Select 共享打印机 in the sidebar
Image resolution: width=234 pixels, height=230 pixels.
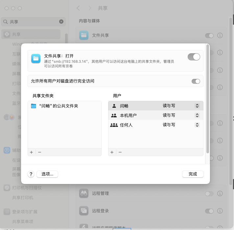[x=23, y=198]
